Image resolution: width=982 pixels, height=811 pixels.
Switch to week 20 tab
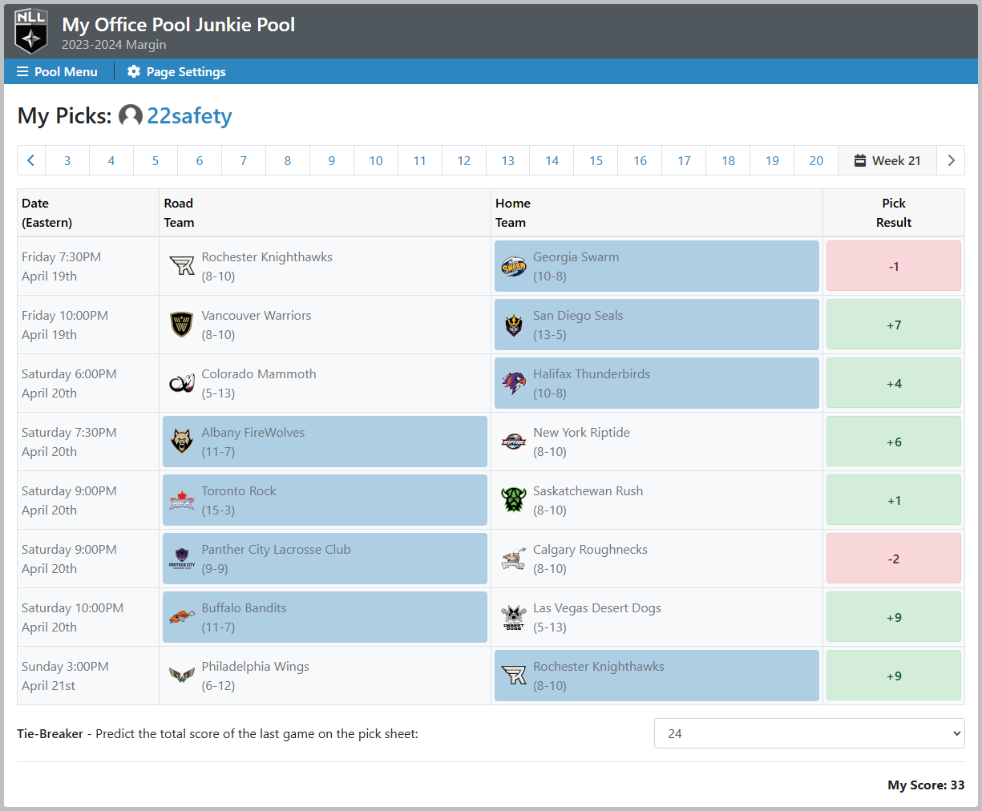(x=816, y=160)
